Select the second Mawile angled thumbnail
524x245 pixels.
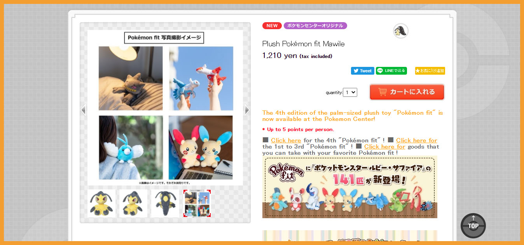[133, 203]
